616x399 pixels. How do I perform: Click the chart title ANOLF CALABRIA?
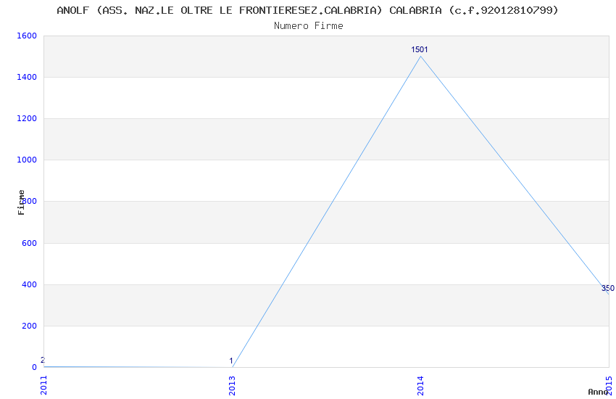point(307,10)
